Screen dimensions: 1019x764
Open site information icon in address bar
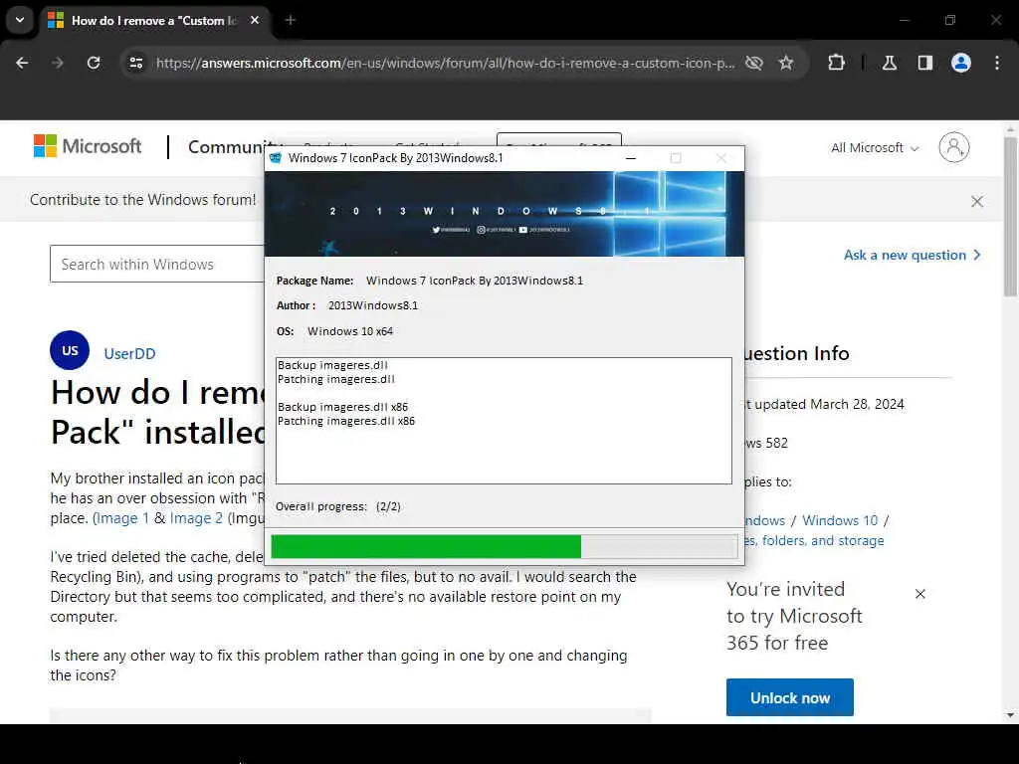[x=135, y=63]
